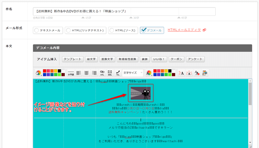
Task: Click the 件名 subject input field
Action: [x=124, y=11]
